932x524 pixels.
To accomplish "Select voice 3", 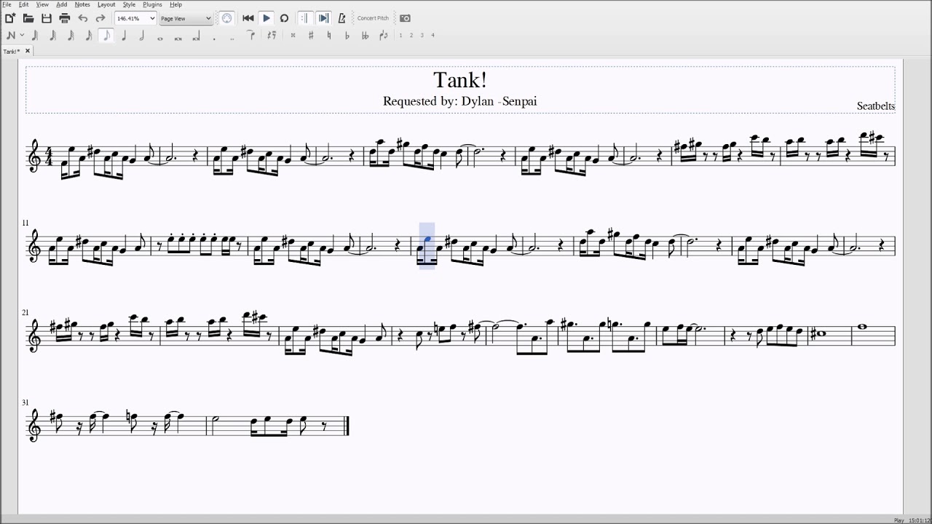I will click(x=422, y=35).
